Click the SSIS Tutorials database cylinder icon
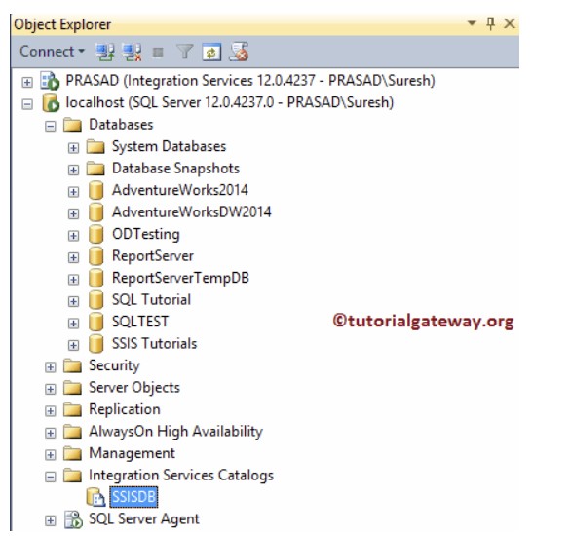 click(95, 344)
